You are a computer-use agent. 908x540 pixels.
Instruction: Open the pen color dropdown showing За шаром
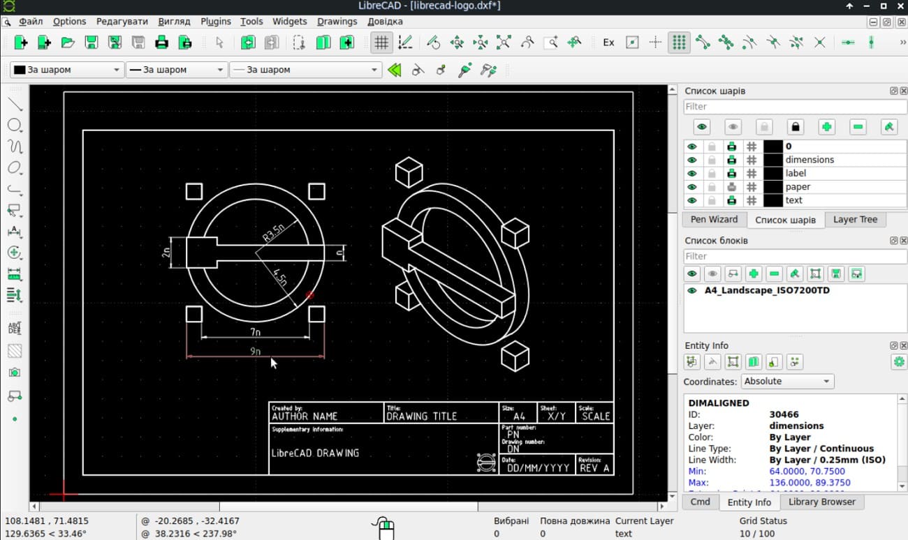pos(66,70)
